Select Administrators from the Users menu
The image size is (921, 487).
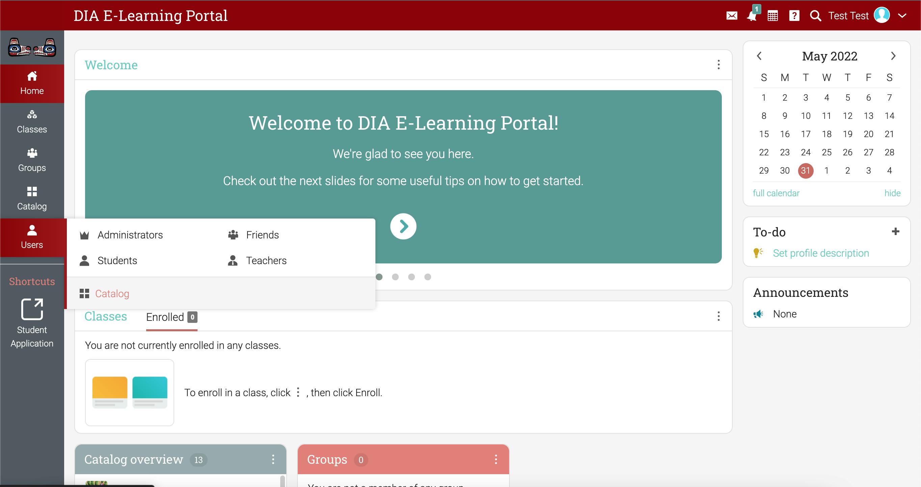(x=130, y=235)
